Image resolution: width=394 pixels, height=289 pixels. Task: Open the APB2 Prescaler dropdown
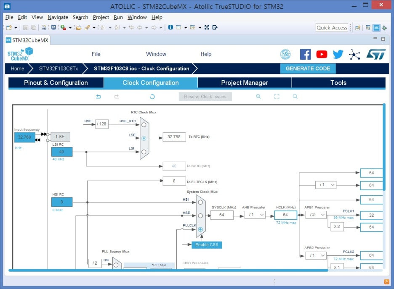tap(316, 255)
